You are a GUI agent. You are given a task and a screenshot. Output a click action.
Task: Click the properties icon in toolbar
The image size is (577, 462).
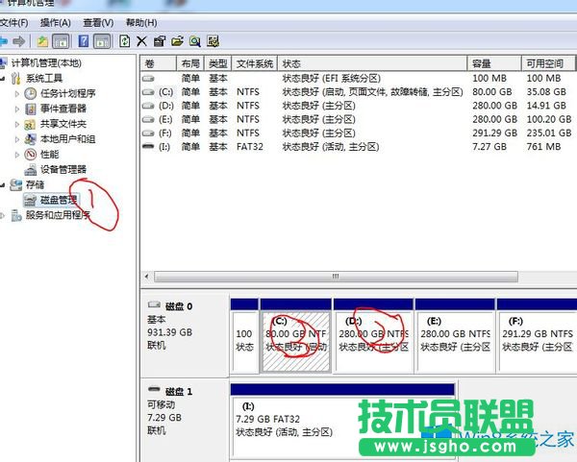[x=160, y=41]
